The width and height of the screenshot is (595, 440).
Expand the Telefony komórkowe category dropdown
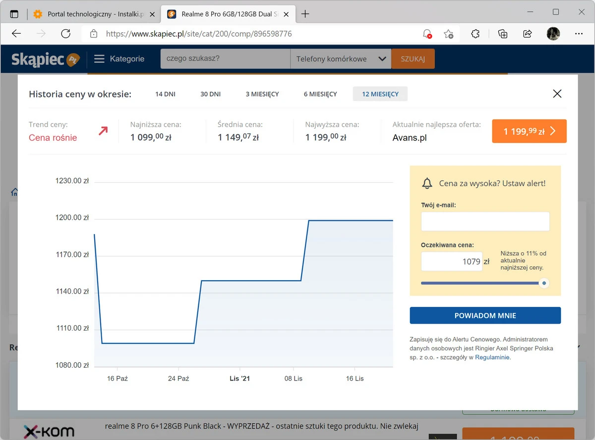click(x=340, y=59)
